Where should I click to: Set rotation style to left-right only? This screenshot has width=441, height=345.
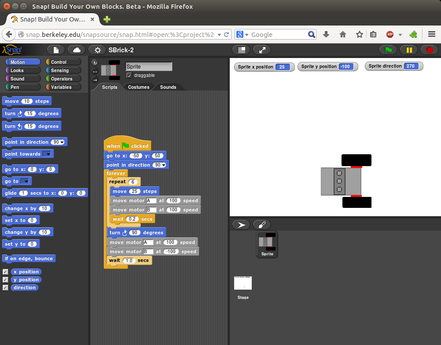tap(95, 71)
